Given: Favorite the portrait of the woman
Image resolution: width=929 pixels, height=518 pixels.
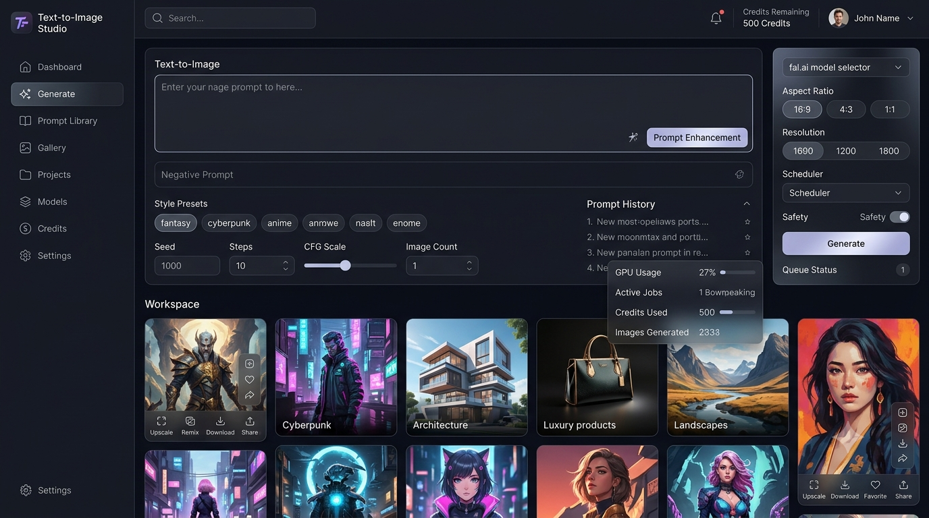Looking at the screenshot, I should (x=875, y=489).
